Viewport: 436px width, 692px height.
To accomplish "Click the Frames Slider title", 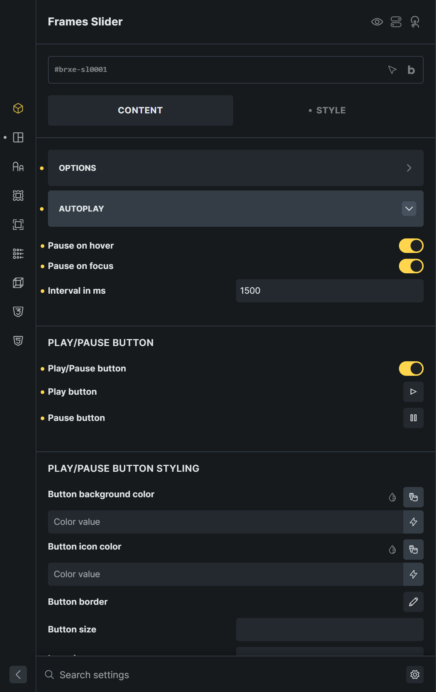I will tap(85, 22).
